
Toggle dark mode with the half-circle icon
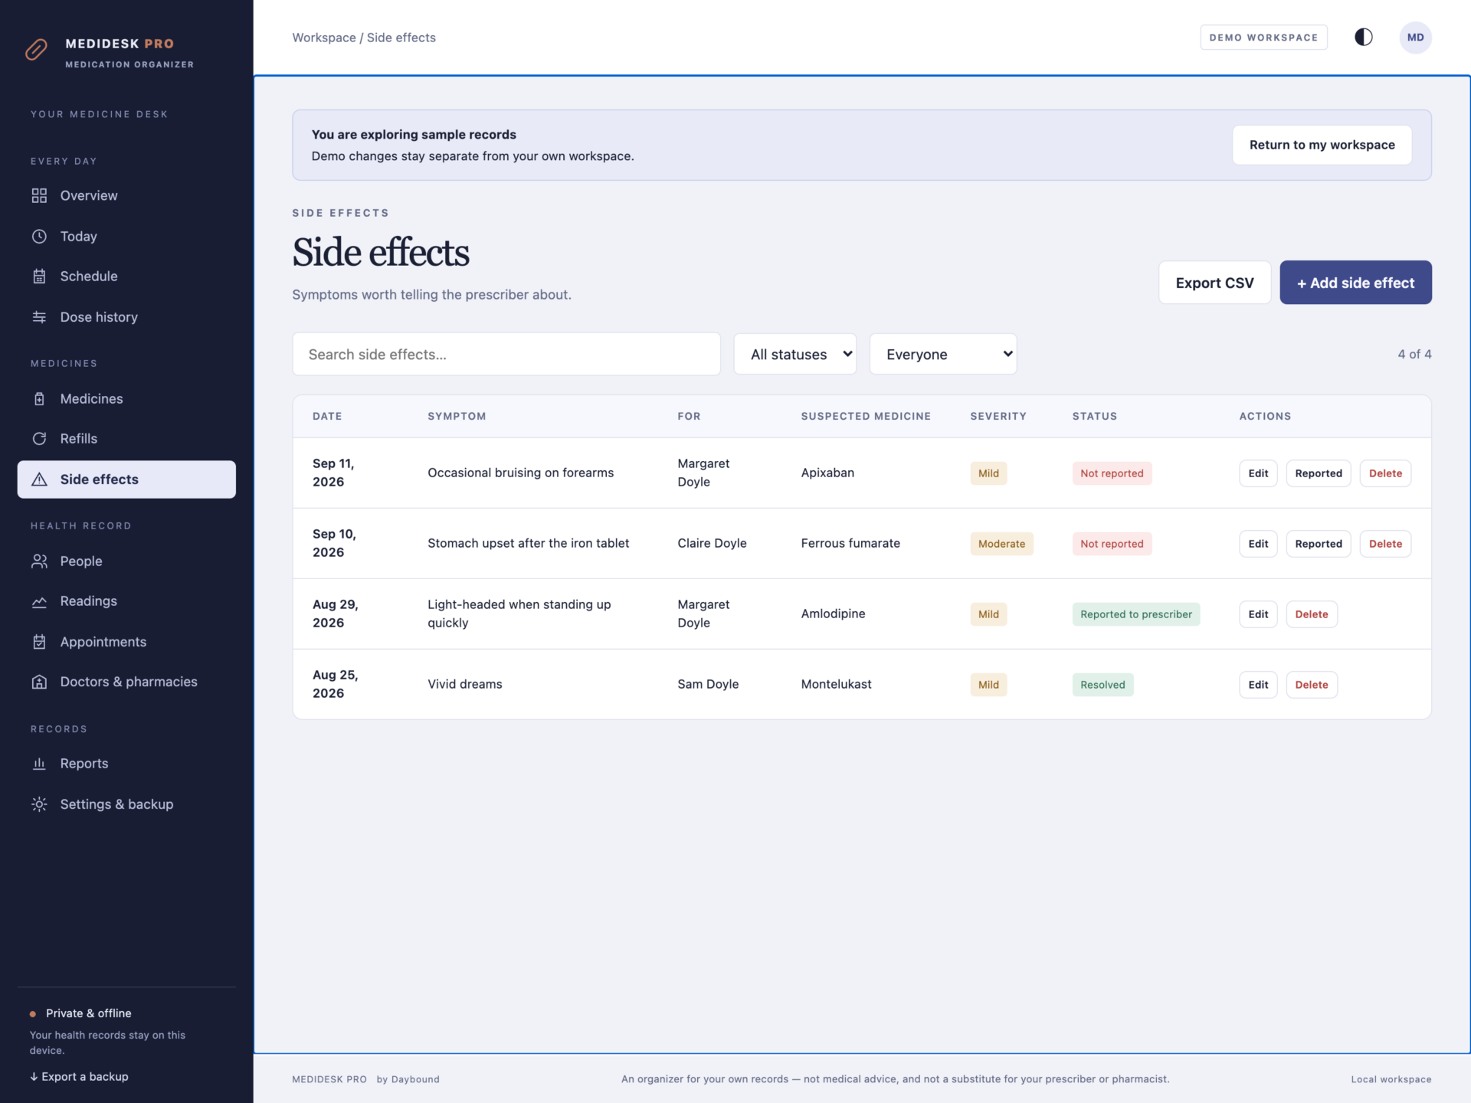1364,37
